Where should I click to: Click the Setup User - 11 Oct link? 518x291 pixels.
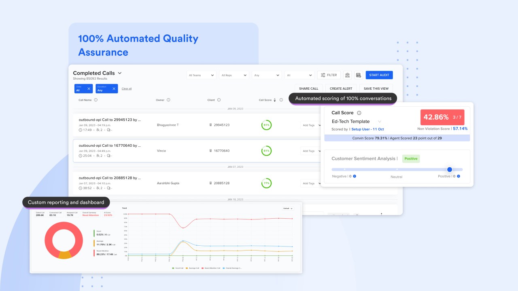coord(367,129)
